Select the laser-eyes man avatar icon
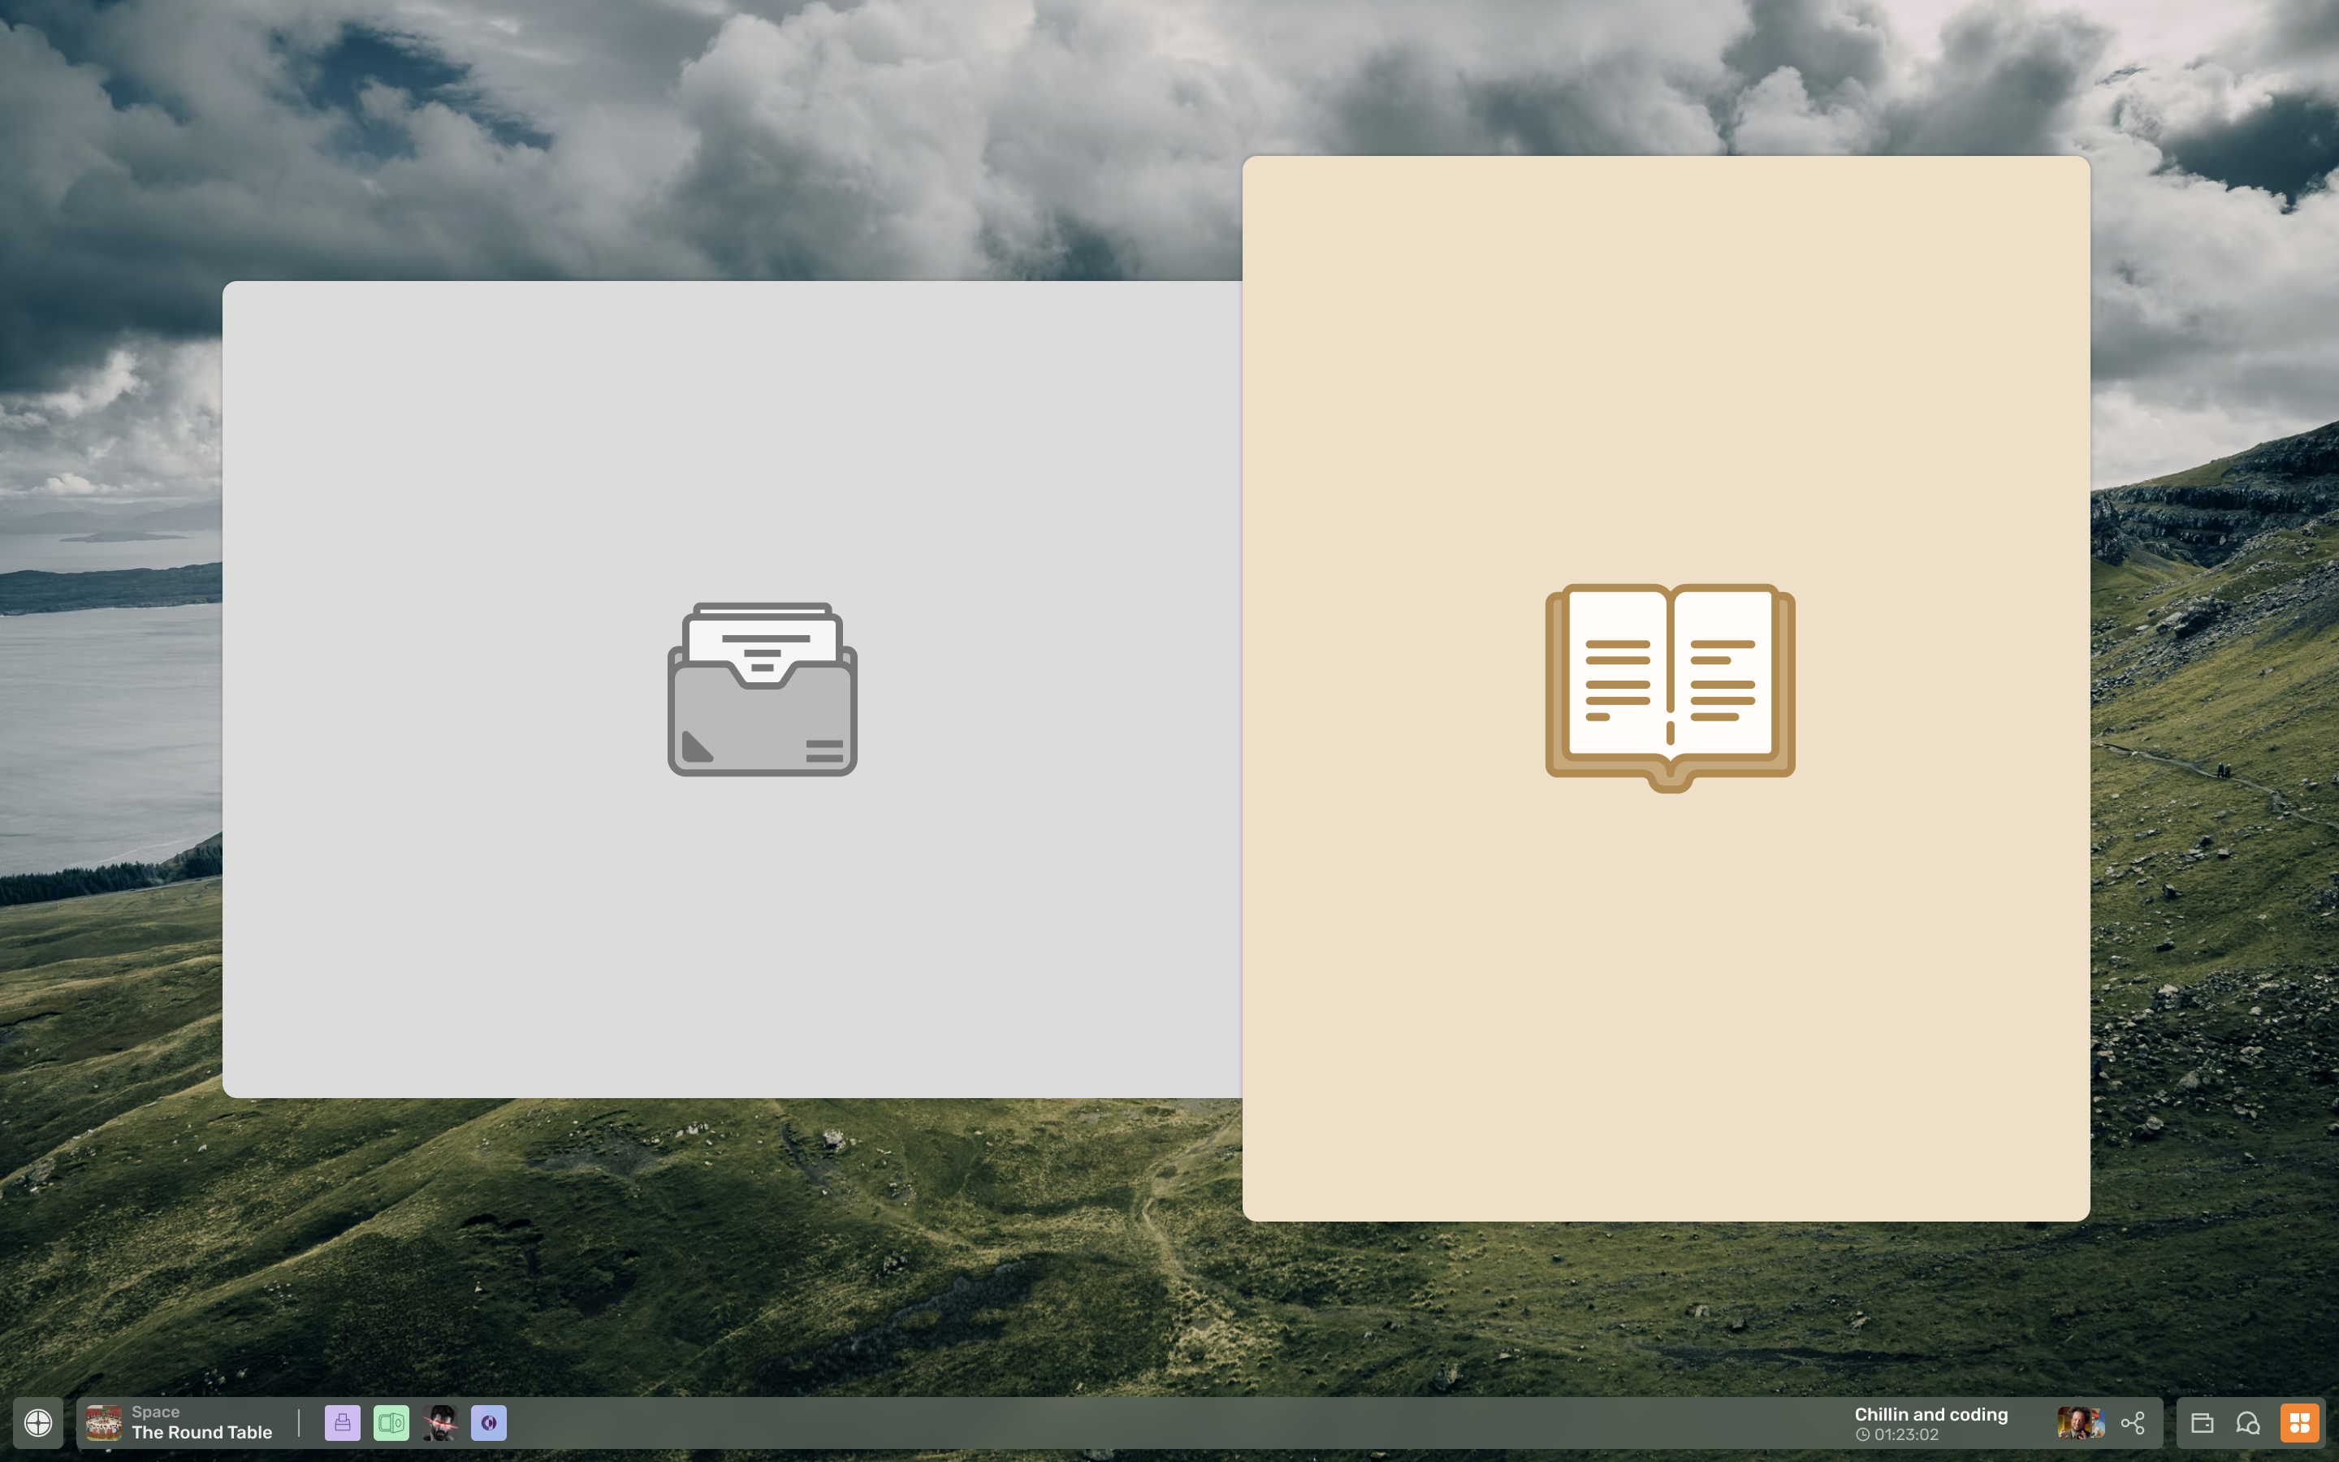The width and height of the screenshot is (2339, 1462). click(439, 1422)
